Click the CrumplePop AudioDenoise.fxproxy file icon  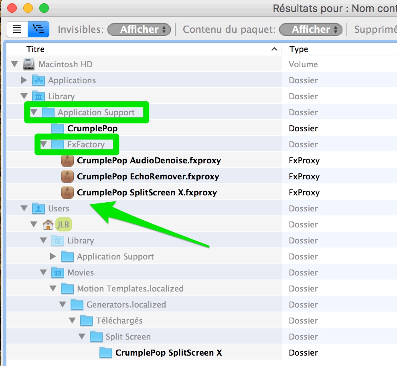point(67,160)
